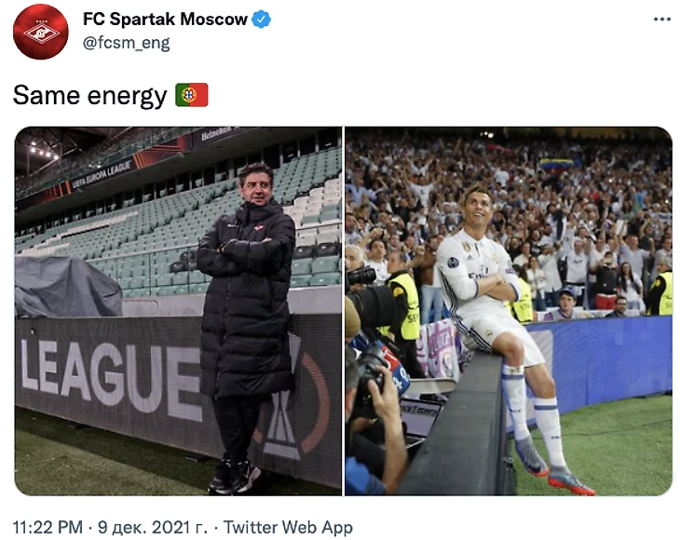Click the "Same energy" tweet text
Image resolution: width=680 pixels, height=540 pixels.
click(x=89, y=95)
